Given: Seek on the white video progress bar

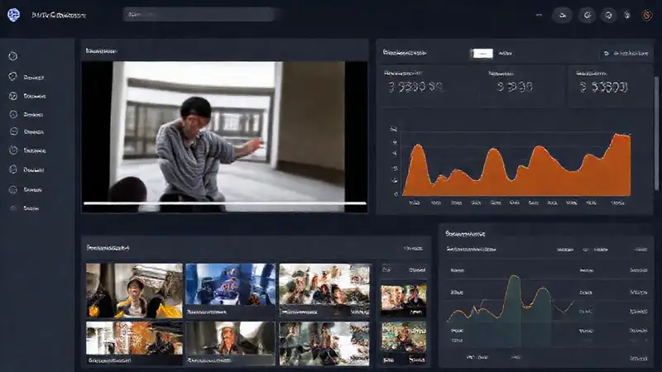Looking at the screenshot, I should (x=224, y=203).
